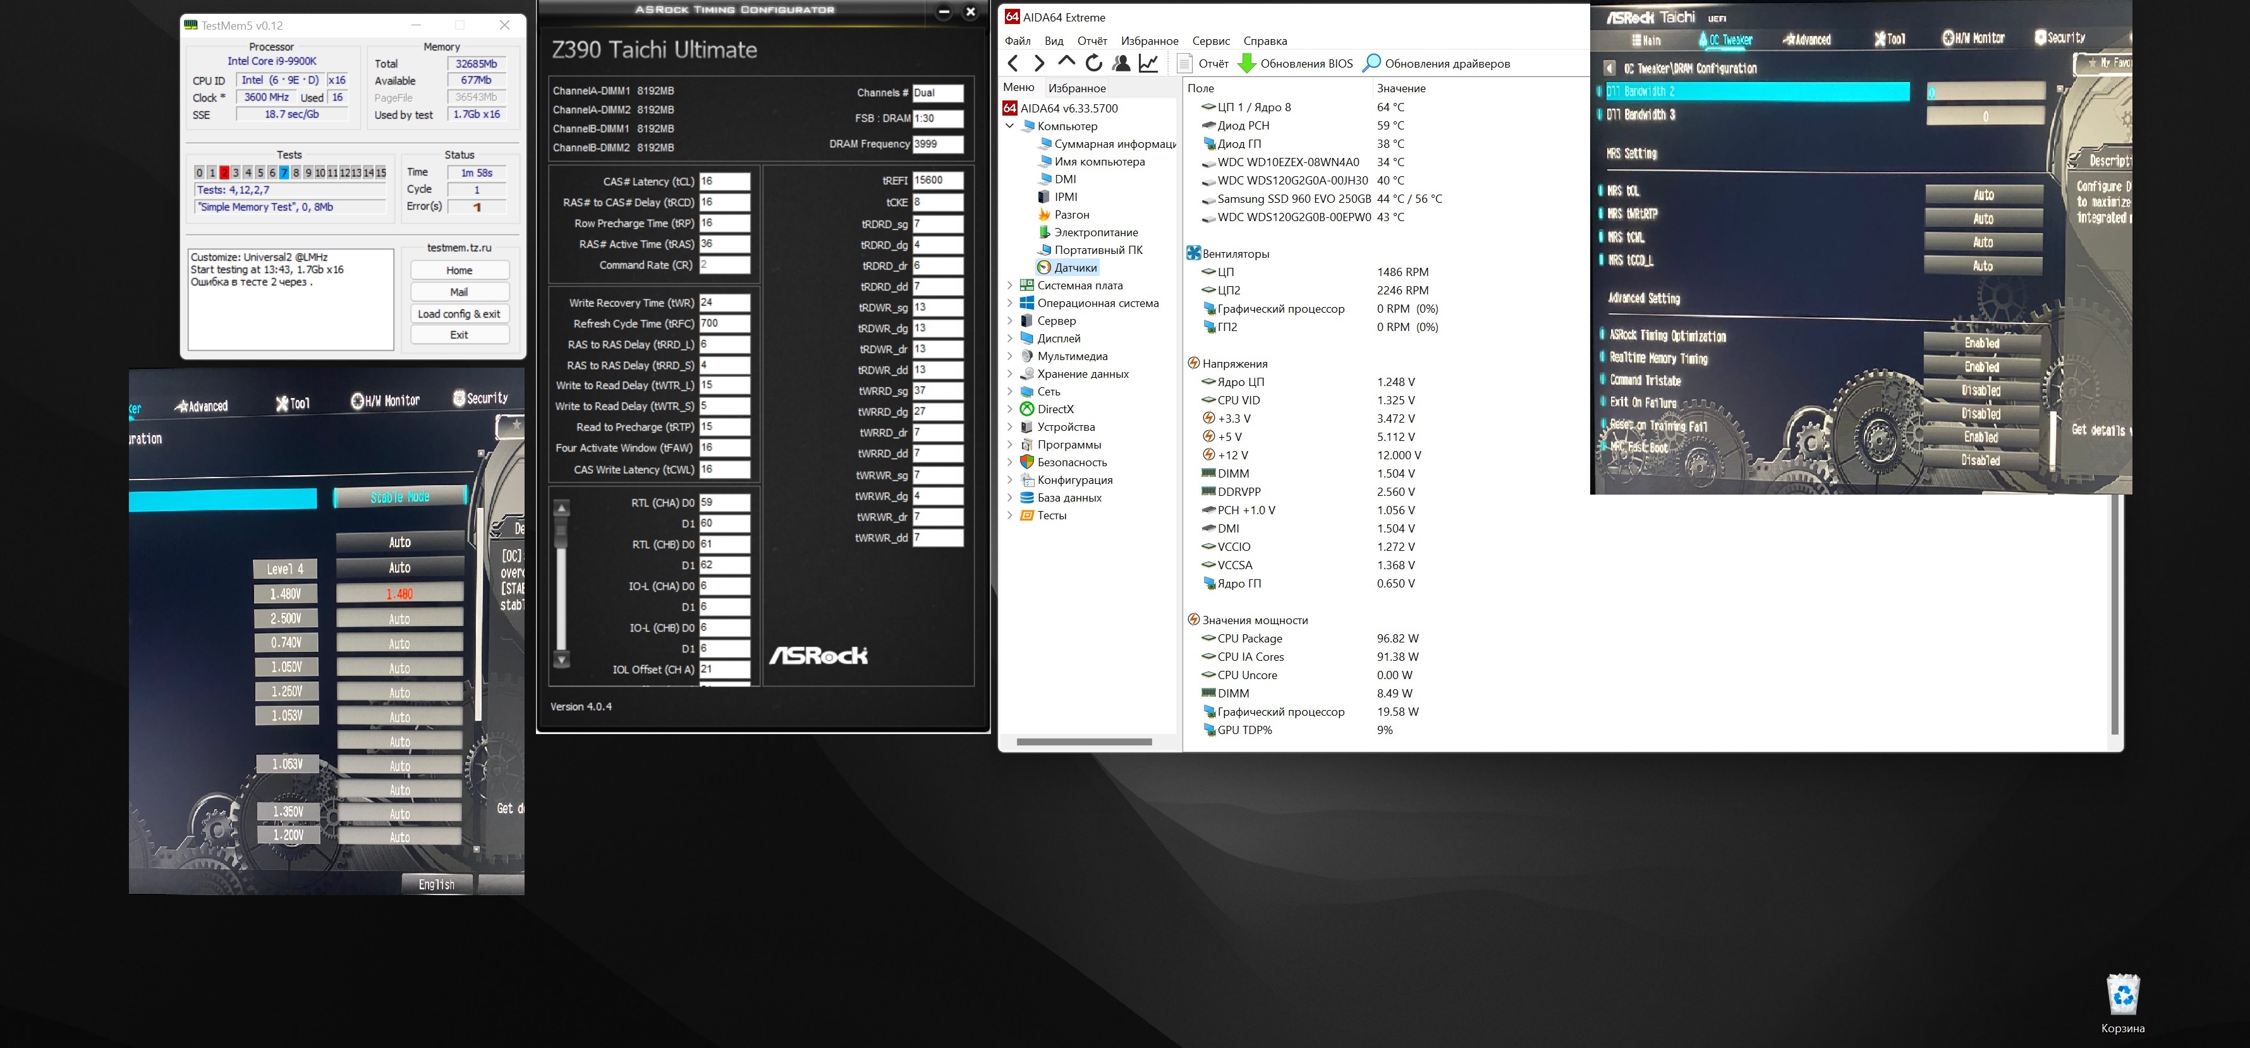Expand the Мультимедиа tree node
Viewport: 2250px width, 1048px height.
pyautogui.click(x=1011, y=356)
